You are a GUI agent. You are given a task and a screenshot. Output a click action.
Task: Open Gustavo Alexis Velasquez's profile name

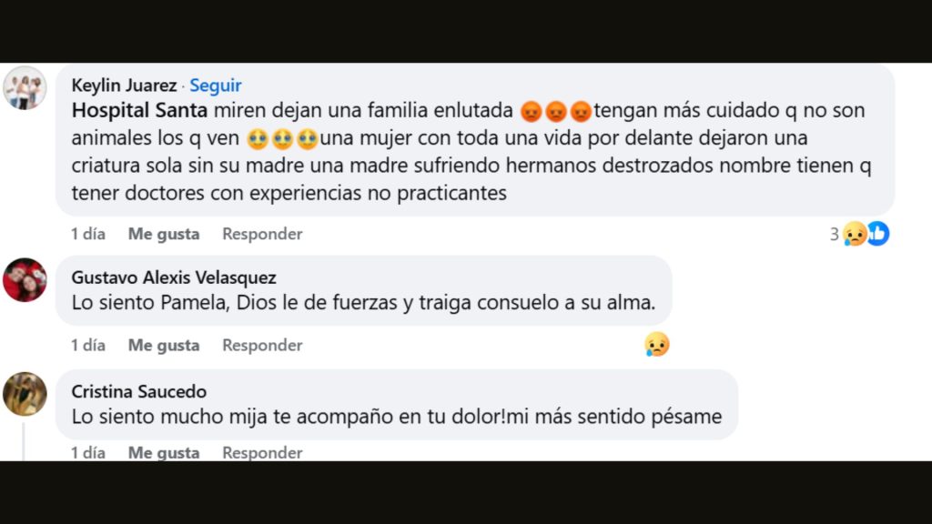pyautogui.click(x=174, y=277)
